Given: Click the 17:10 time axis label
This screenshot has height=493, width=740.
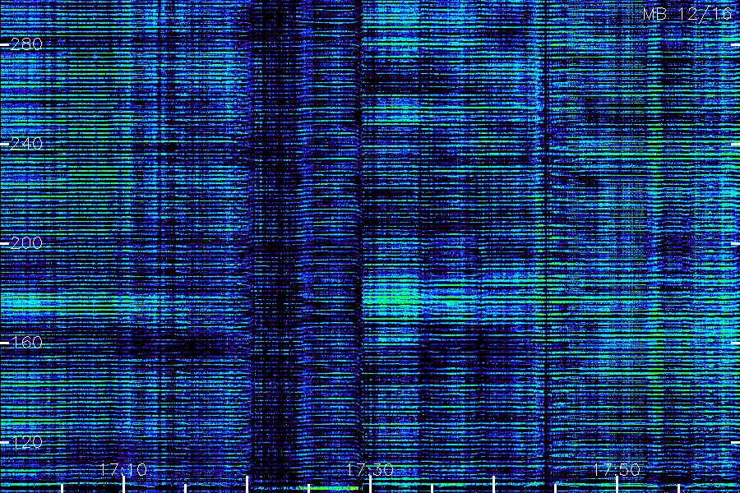Looking at the screenshot, I should (123, 469).
